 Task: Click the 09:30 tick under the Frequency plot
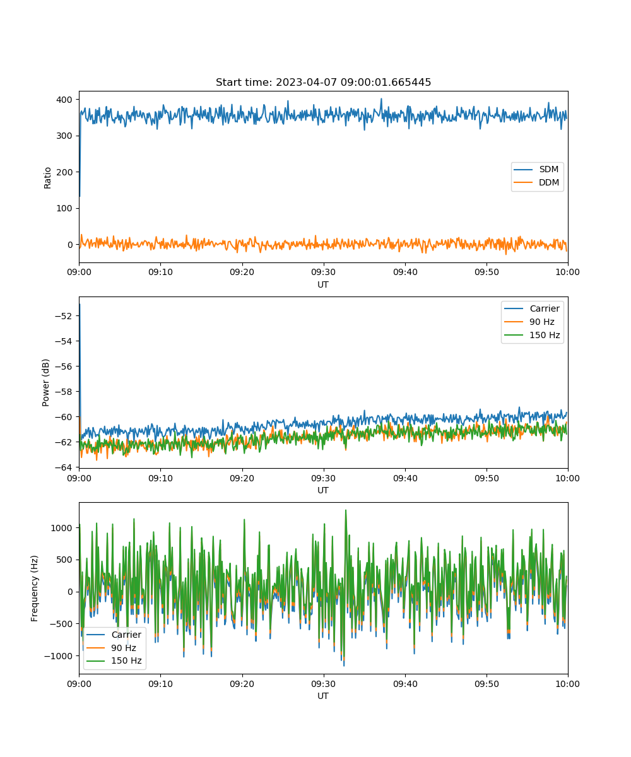[323, 683]
